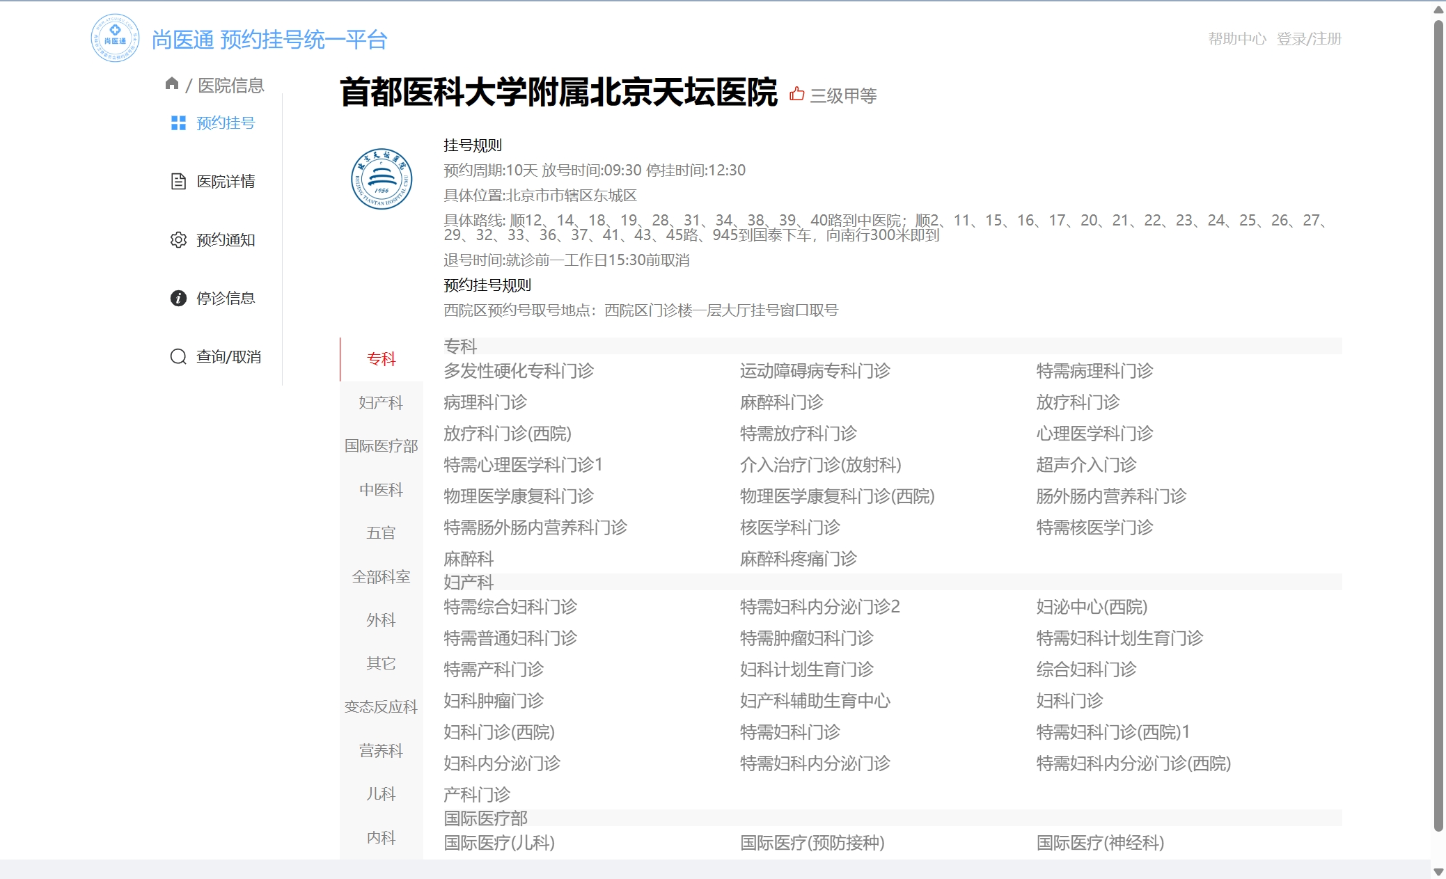Select the 专科 department tab
The width and height of the screenshot is (1446, 879).
pos(382,359)
